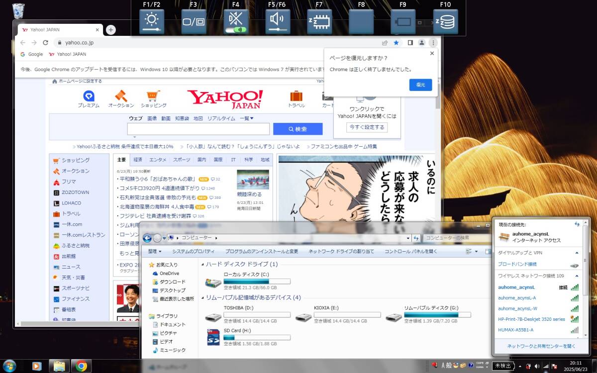This screenshot has height=373, width=597.
Task: Click the F9 battery tile
Action: 403,22
